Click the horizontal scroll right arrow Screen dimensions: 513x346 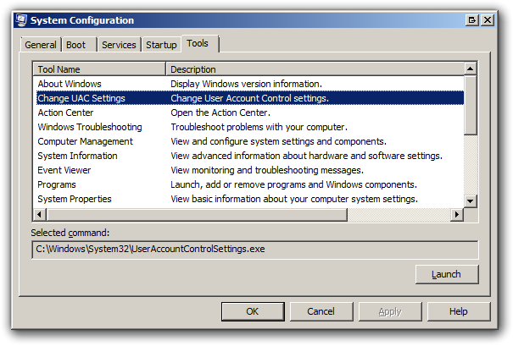click(x=457, y=215)
